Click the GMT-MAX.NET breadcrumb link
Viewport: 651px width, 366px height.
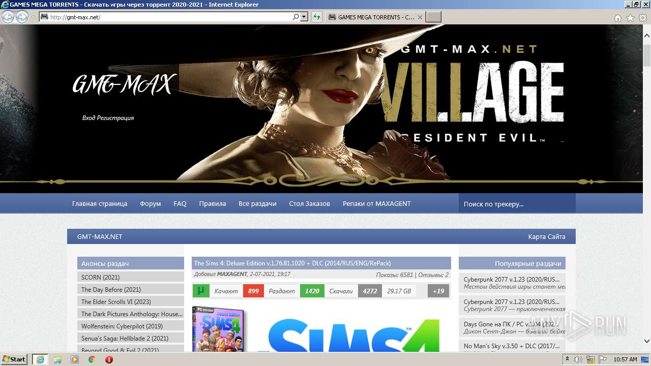click(x=100, y=236)
